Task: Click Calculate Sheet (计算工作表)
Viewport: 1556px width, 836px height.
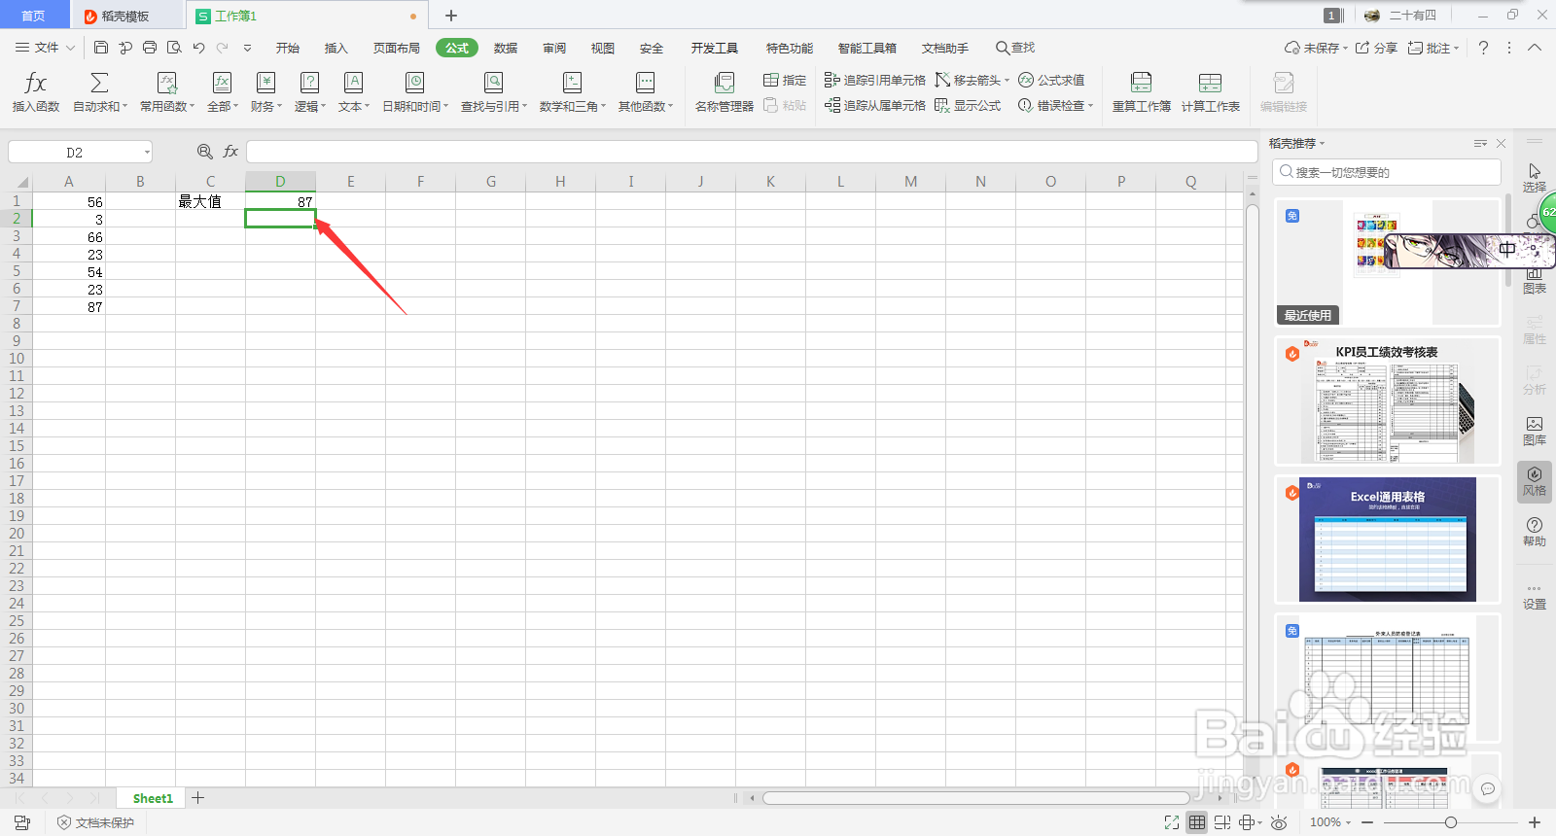Action: point(1211,91)
